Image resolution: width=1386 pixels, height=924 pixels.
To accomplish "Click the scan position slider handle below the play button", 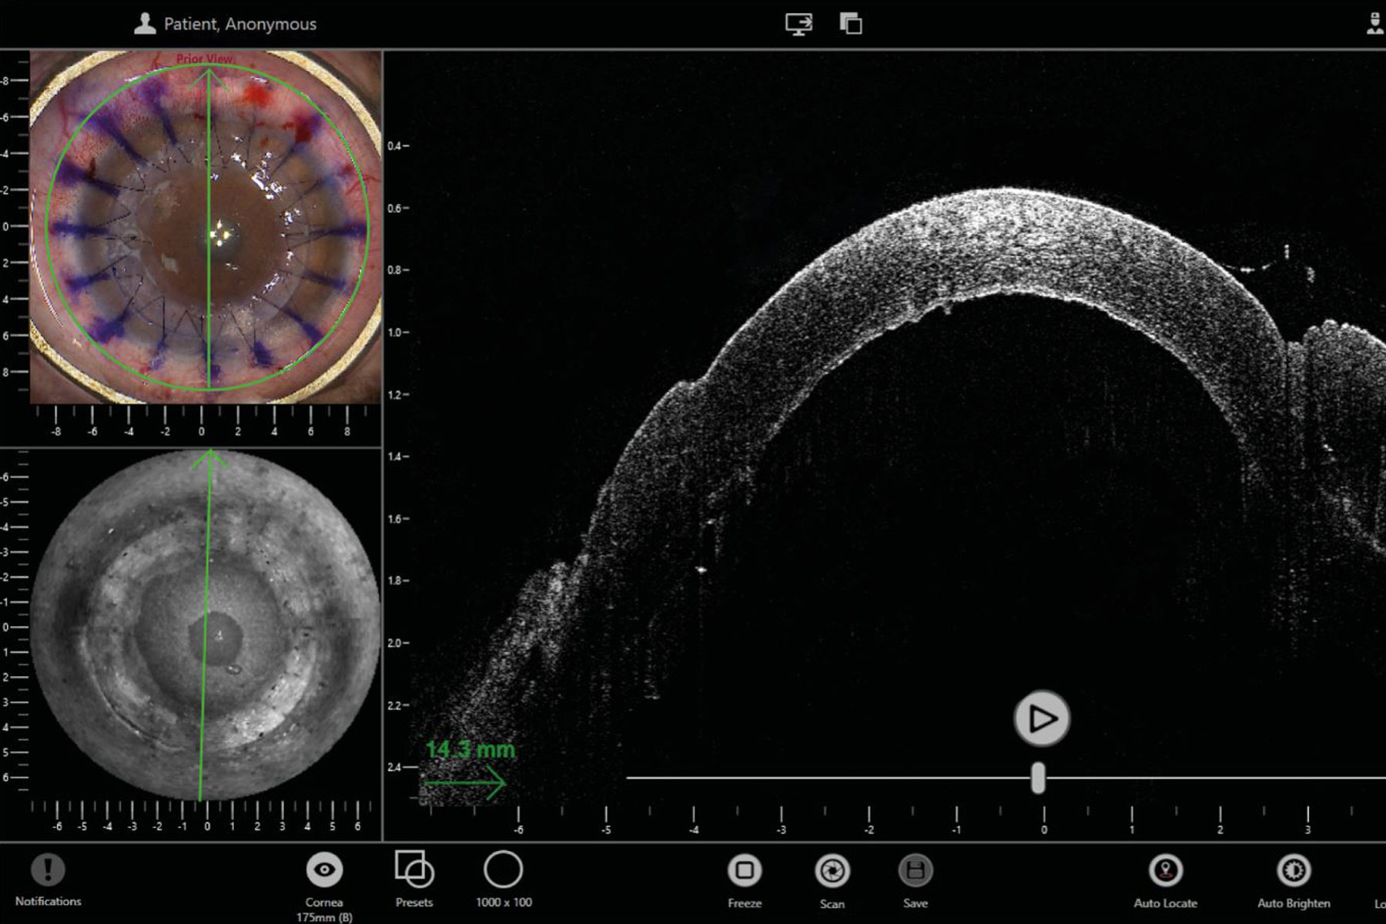I will coord(1040,778).
